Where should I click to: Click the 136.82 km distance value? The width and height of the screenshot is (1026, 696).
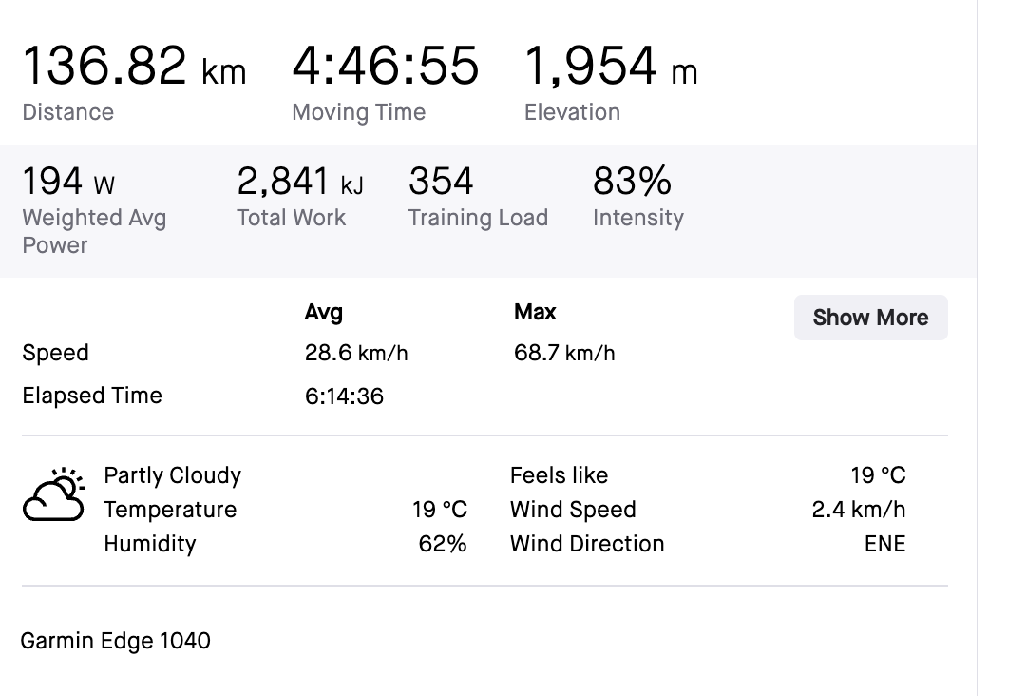(x=134, y=67)
